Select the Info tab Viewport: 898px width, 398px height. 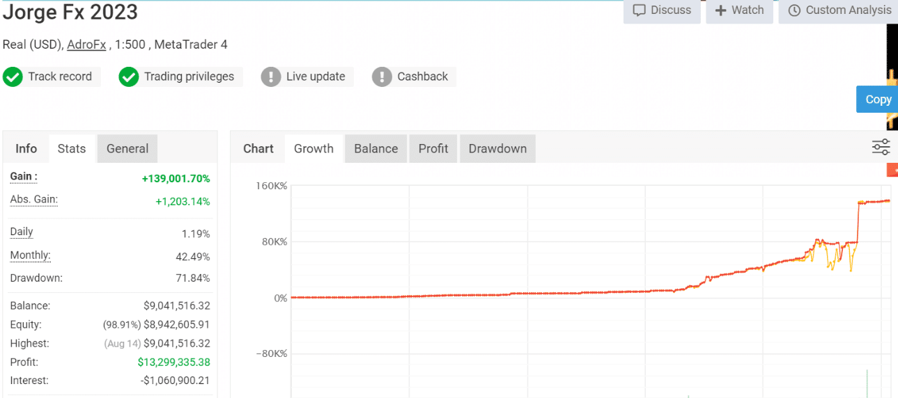[x=26, y=149]
